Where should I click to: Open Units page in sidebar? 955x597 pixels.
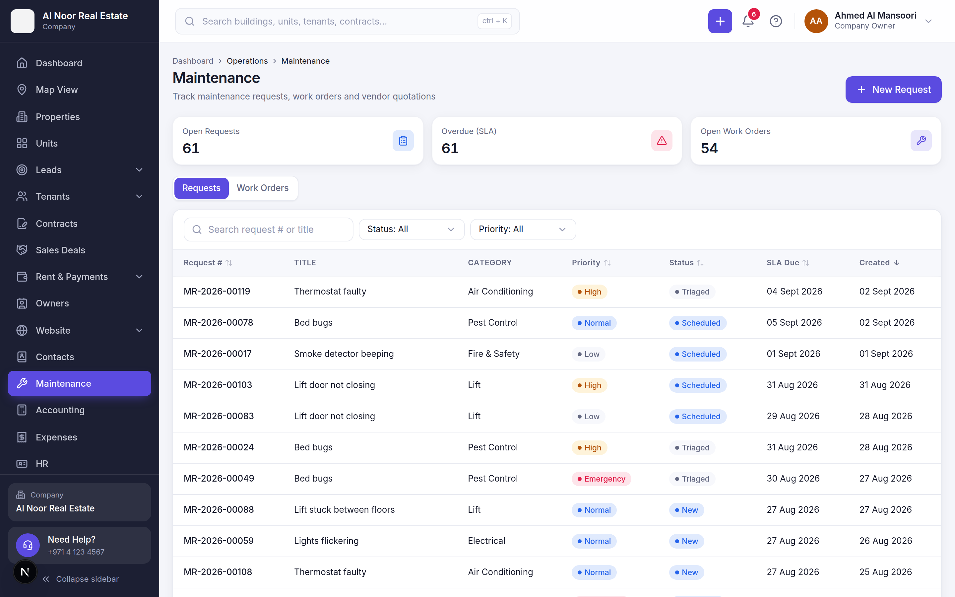tap(79, 143)
